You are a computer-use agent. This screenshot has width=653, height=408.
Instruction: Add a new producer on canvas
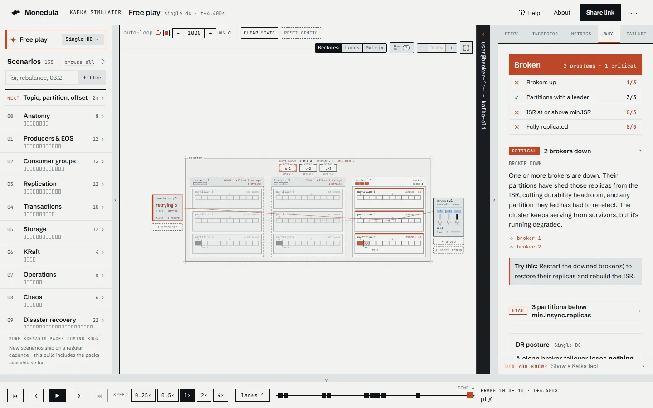pos(167,227)
